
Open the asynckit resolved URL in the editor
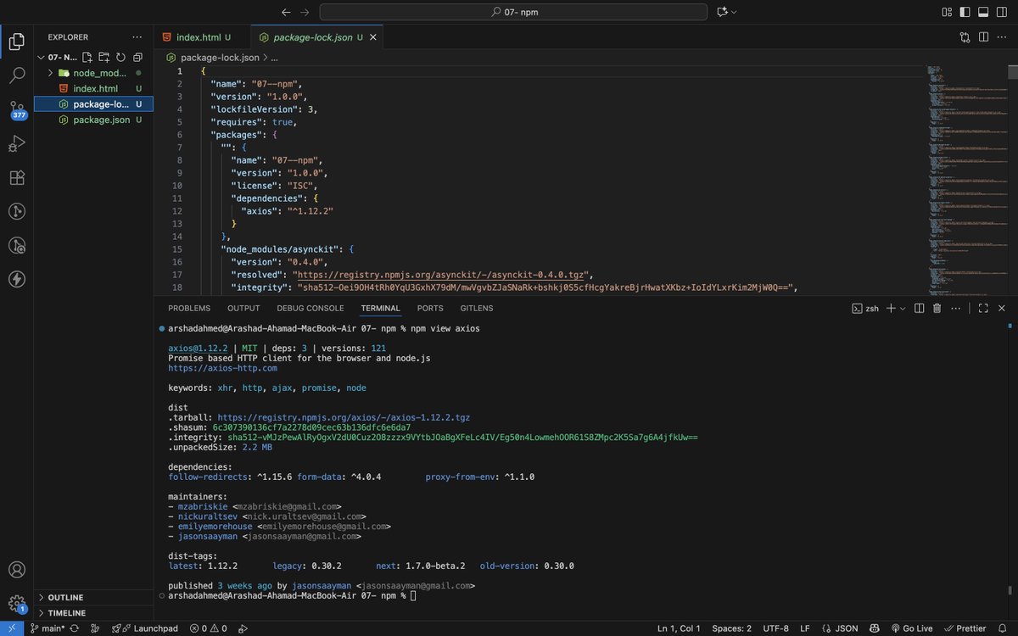click(441, 275)
